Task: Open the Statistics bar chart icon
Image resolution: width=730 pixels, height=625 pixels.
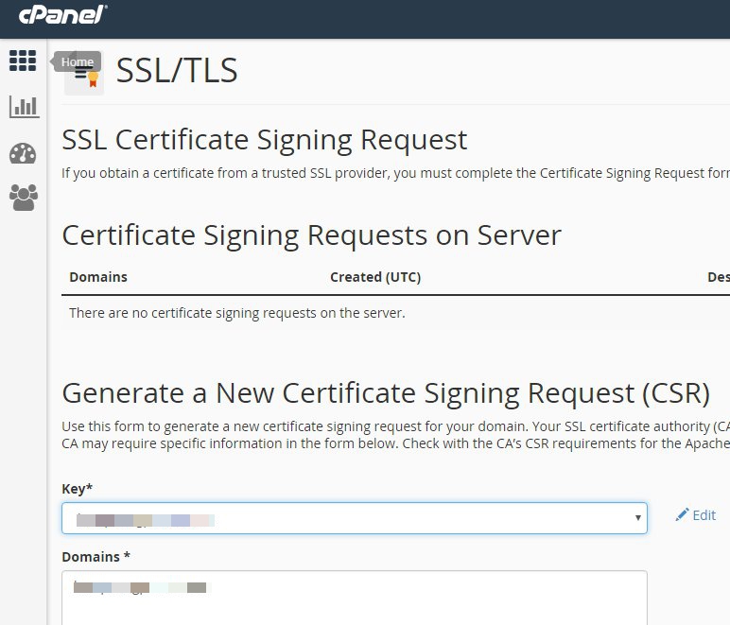Action: pos(23,106)
